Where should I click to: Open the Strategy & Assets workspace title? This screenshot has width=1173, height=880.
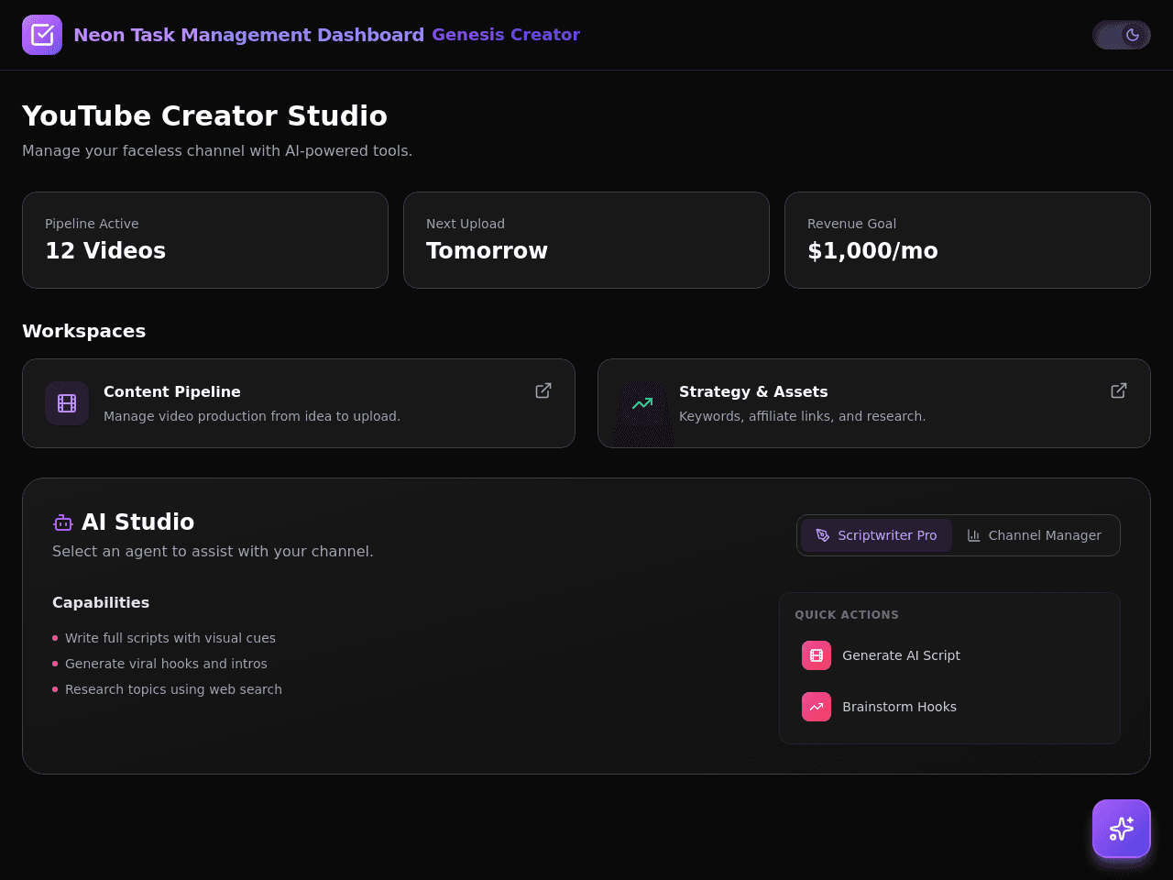point(753,391)
